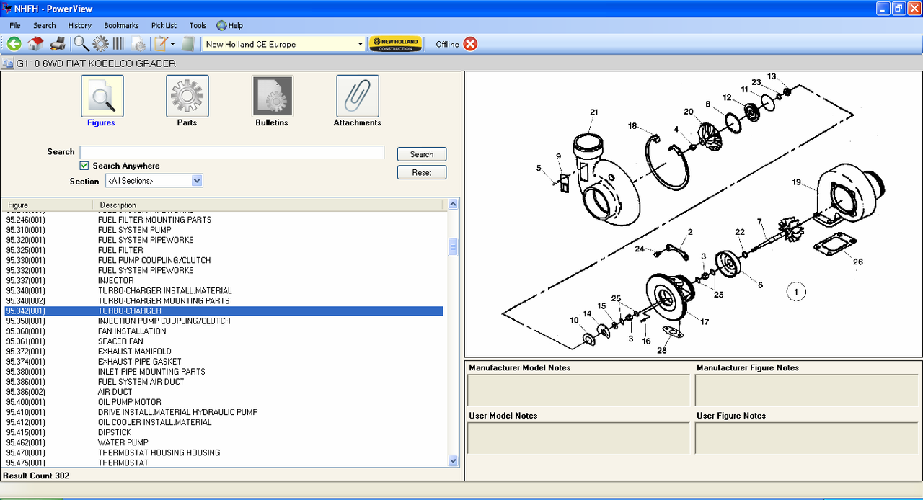Open the Bookmarks menu
This screenshot has width=923, height=500.
pos(121,25)
